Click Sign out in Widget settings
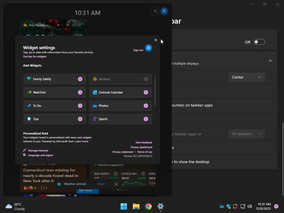 coord(138,50)
